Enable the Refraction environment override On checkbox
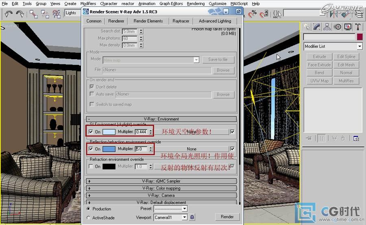Image resolution: width=366 pixels, height=225 pixels. [x=91, y=166]
